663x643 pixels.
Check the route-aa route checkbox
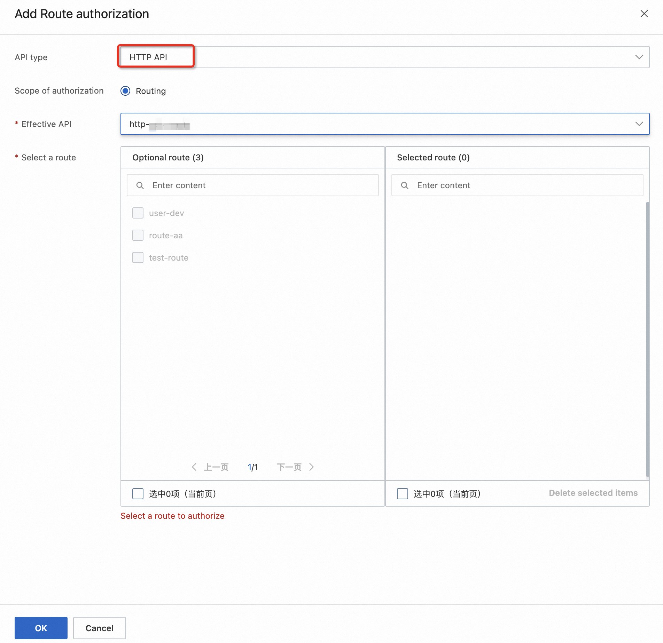coord(138,235)
